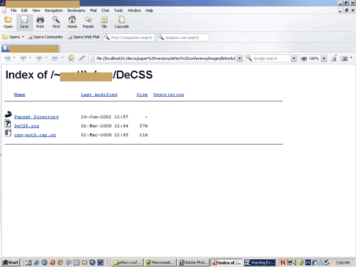Screen dimensions: 356x267
Task: Toggle the Save toolbar button
Action: pos(24,23)
